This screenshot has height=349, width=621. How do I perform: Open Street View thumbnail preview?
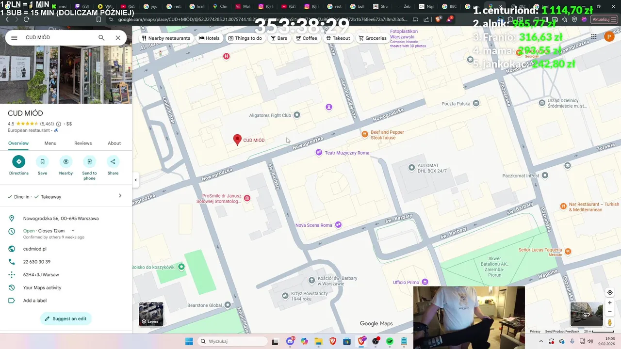click(x=586, y=314)
